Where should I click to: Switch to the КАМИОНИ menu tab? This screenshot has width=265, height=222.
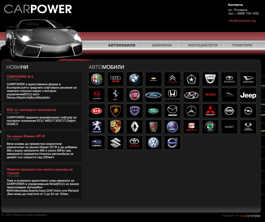click(x=162, y=45)
